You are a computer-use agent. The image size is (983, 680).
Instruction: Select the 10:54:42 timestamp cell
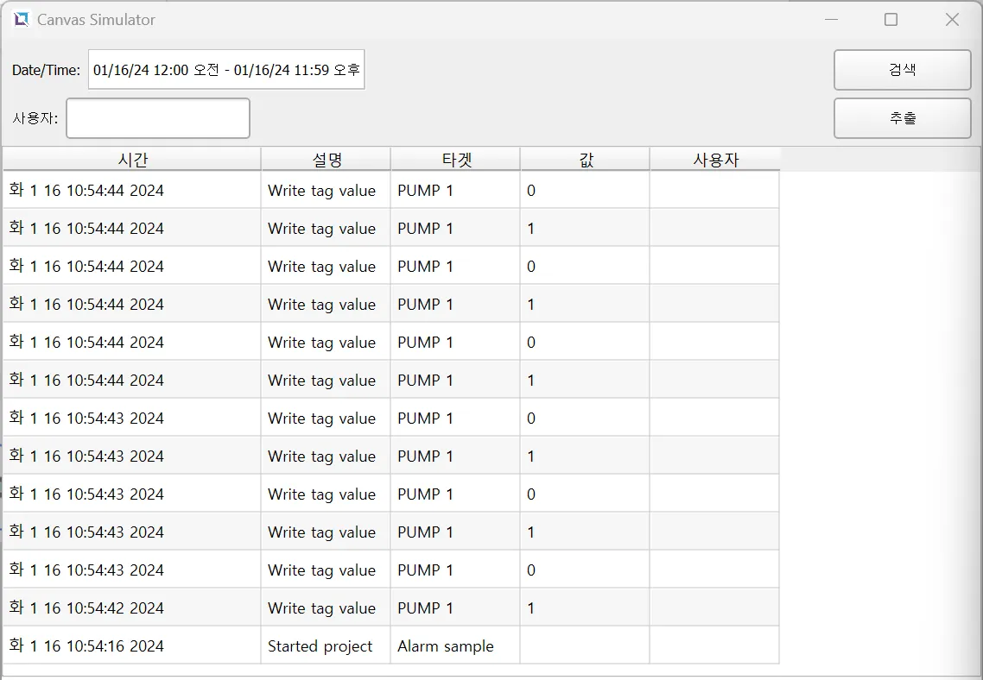[x=86, y=608]
